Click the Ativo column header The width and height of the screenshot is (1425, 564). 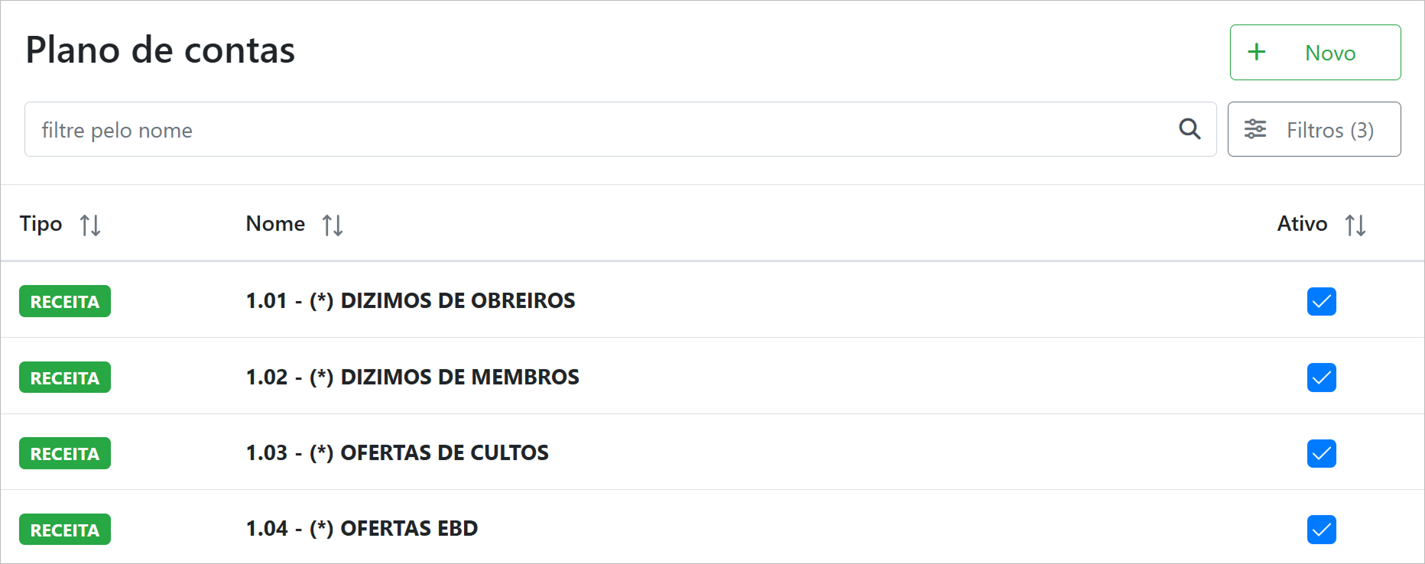(1302, 224)
